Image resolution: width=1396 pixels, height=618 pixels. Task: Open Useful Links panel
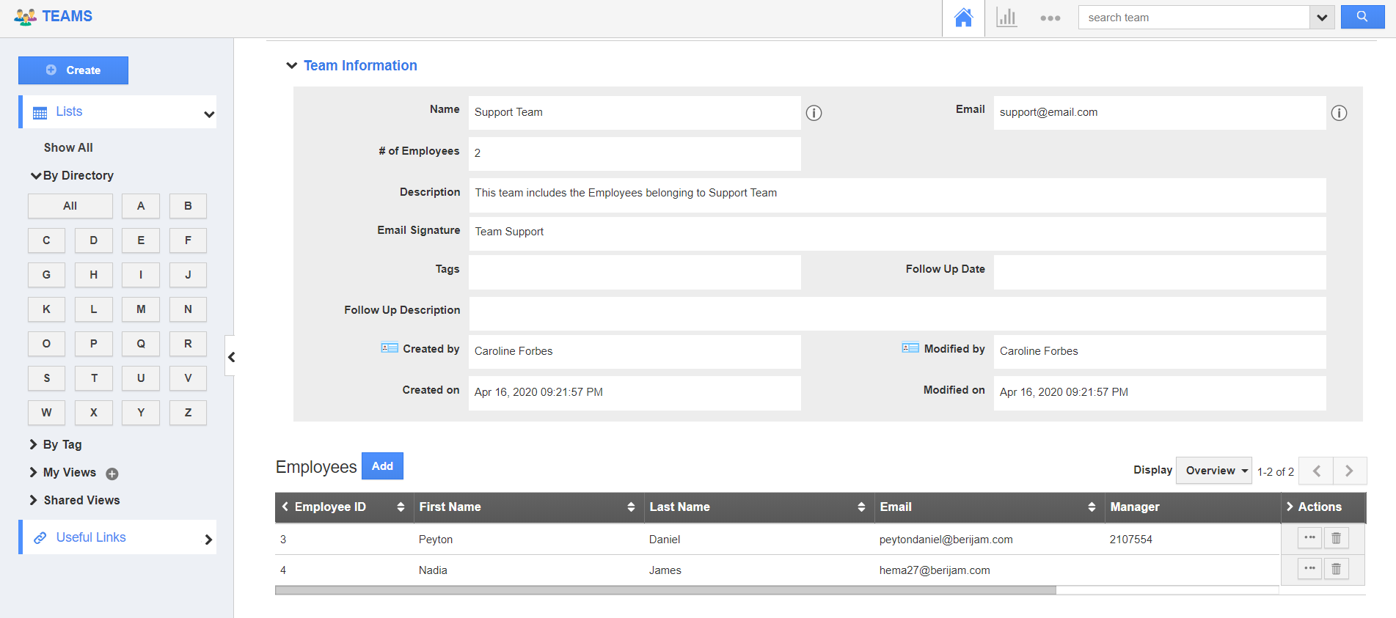(x=118, y=537)
